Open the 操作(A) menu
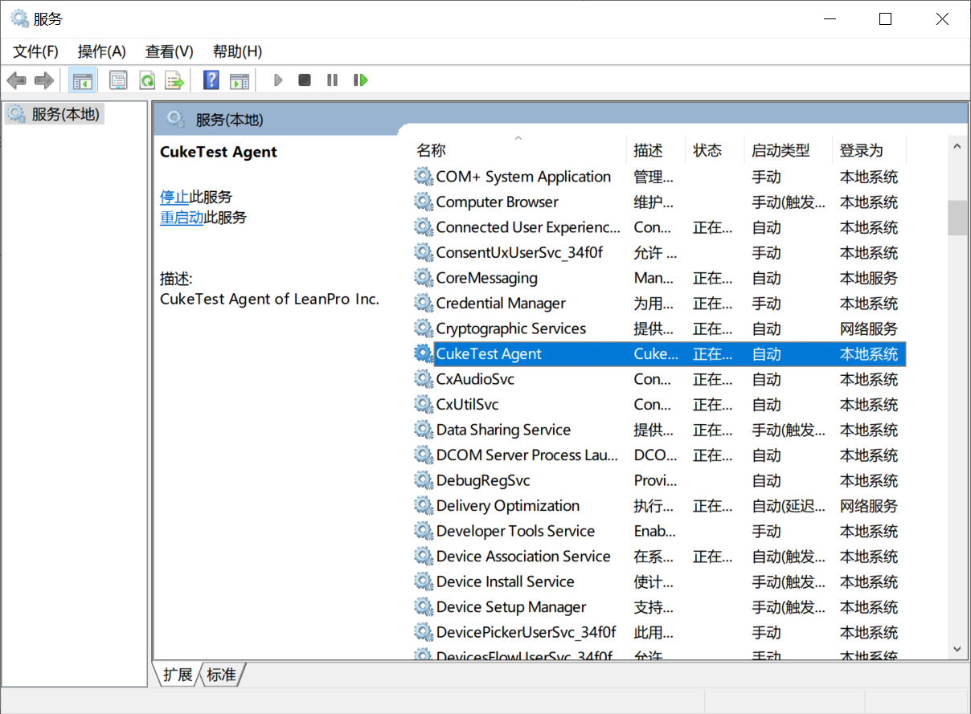 pyautogui.click(x=101, y=51)
